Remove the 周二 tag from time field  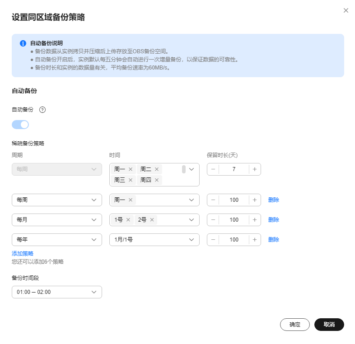[157, 169]
